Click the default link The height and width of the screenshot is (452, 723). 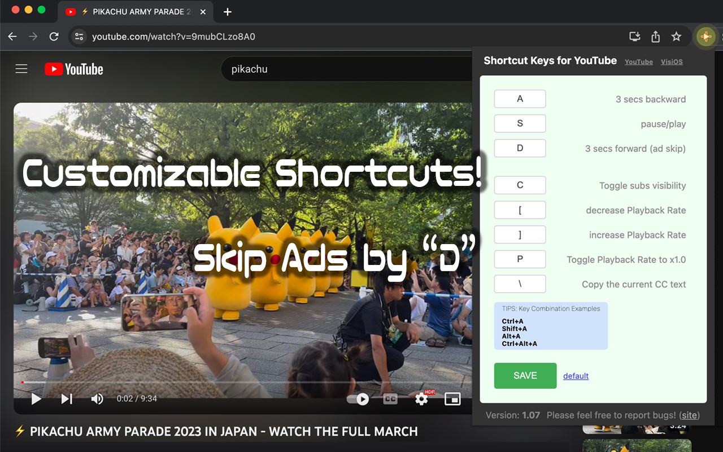(576, 376)
